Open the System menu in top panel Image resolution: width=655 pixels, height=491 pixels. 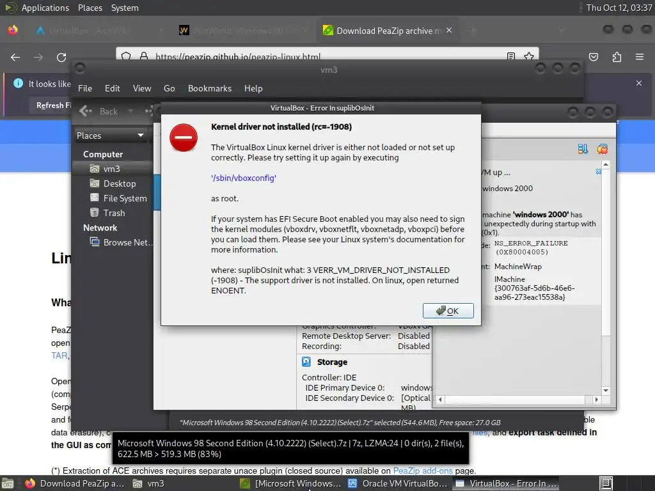(x=125, y=8)
